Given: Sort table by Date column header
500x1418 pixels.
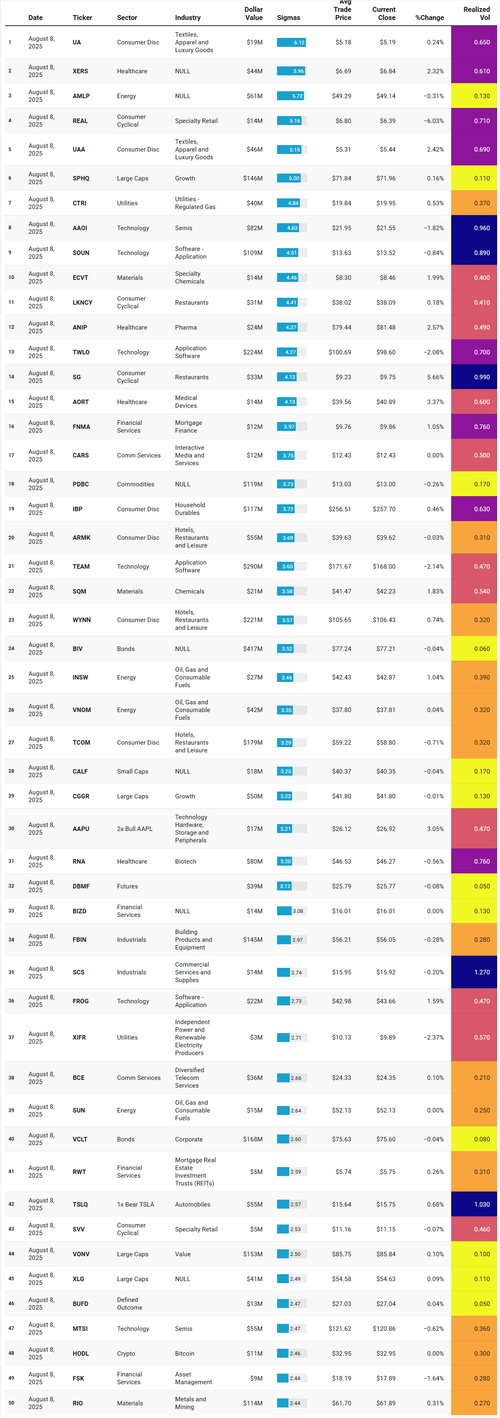Looking at the screenshot, I should tap(35, 18).
